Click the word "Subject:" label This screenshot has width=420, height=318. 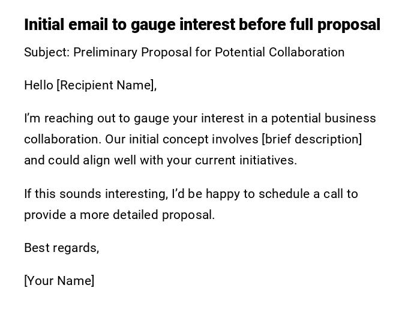pyautogui.click(x=47, y=52)
